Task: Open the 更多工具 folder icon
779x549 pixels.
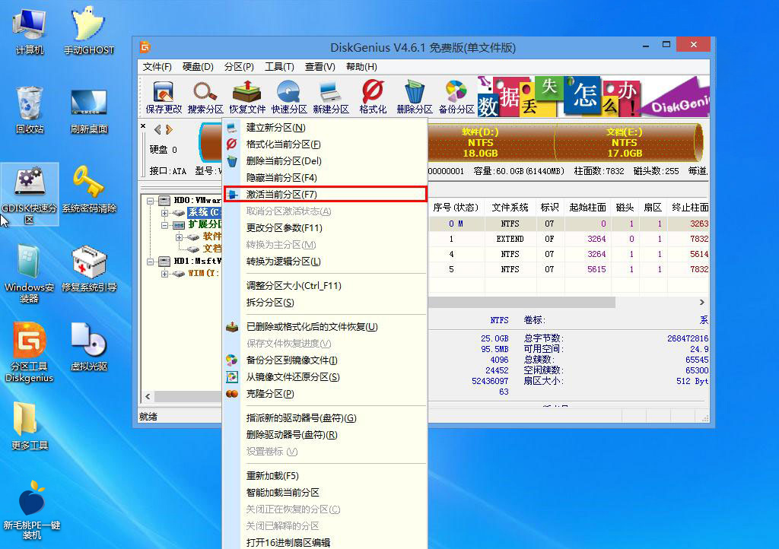Action: coord(30,426)
